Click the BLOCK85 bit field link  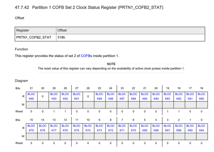[x=145, y=96]
